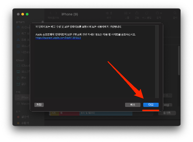Click the dialog's vertical scrollbar track
The width and height of the screenshot is (193, 142).
[x=157, y=62]
